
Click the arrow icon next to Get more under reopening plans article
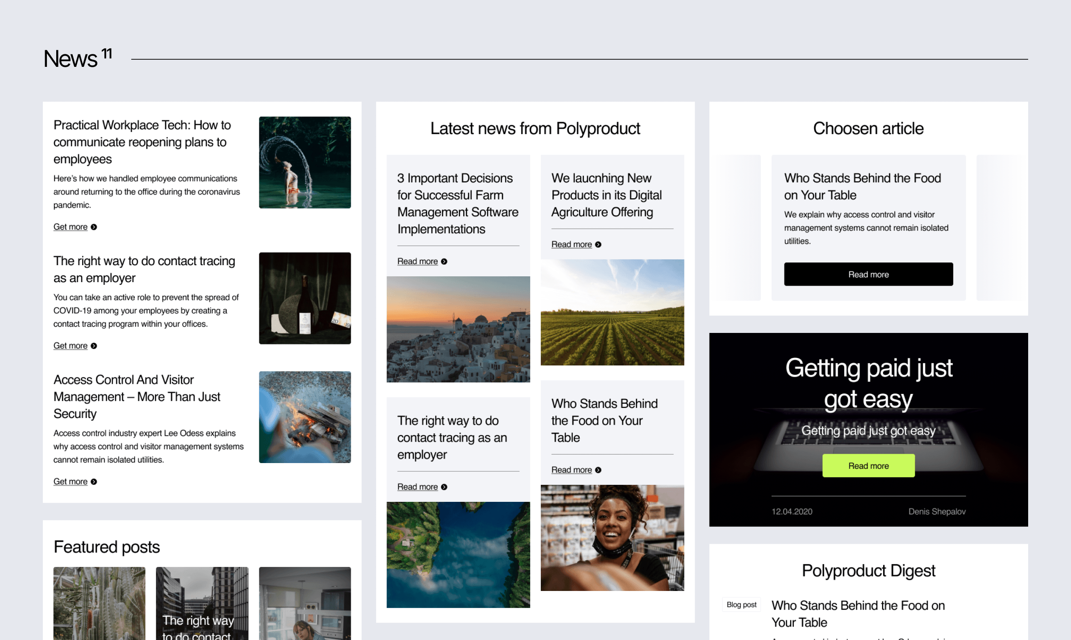pos(94,227)
